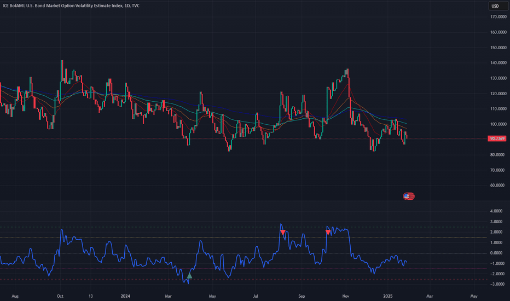The image size is (510, 301).
Task: Click the -3.0000 indicator scale label
Action: click(496, 284)
